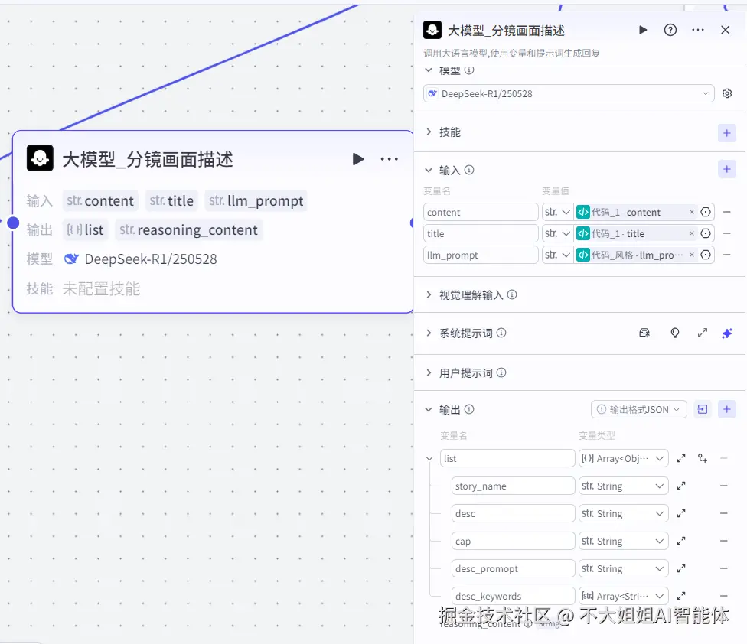This screenshot has height=644, width=747.
Task: Open the DeepSeek-R1/250528 model dropdown
Action: [568, 93]
